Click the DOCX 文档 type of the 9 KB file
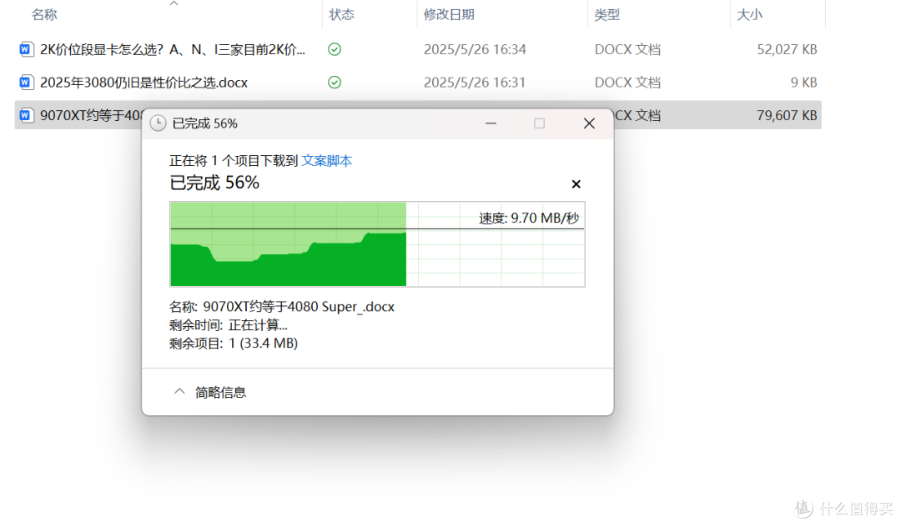The height and width of the screenshot is (527, 901). [x=627, y=82]
